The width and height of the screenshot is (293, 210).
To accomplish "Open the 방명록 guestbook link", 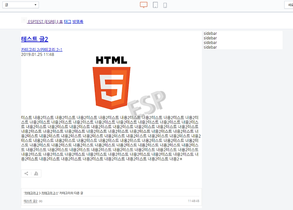I will point(78,21).
